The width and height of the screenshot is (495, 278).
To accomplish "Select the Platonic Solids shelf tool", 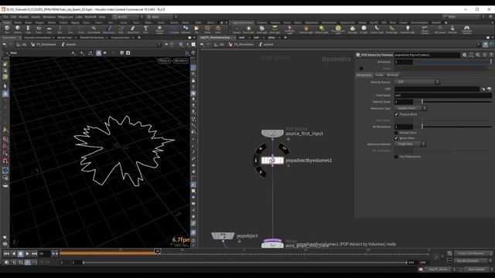I will point(160,29).
